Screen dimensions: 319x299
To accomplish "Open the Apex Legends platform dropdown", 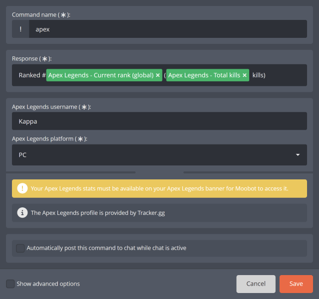I will tap(159, 155).
